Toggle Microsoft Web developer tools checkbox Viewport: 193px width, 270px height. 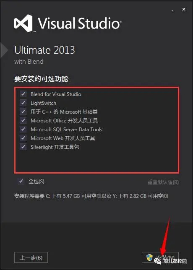23,138
